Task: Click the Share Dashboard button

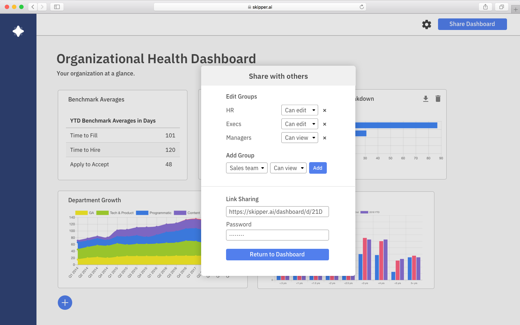Action: tap(472, 24)
